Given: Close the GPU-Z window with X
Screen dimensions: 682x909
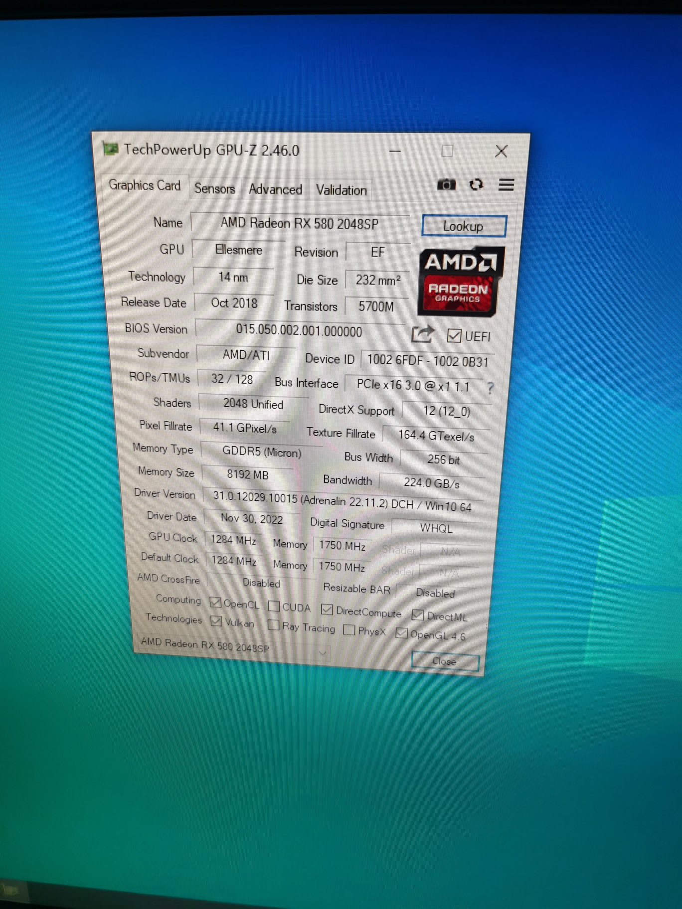Looking at the screenshot, I should [x=501, y=151].
